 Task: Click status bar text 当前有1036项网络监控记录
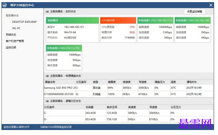[56, 127]
